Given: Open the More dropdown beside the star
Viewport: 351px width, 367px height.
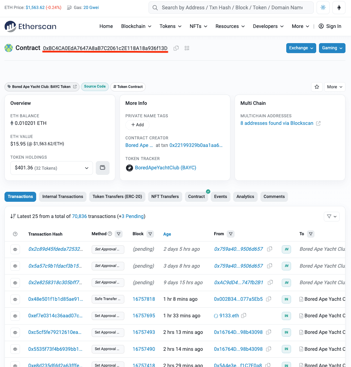Looking at the screenshot, I should (x=335, y=87).
